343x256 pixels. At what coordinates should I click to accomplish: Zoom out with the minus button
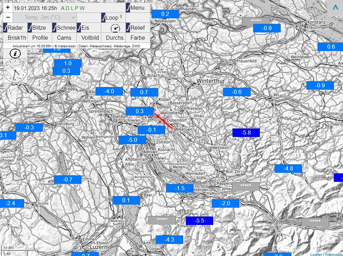tap(8, 17)
